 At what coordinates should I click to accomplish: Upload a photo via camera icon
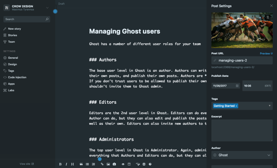pos(114,164)
